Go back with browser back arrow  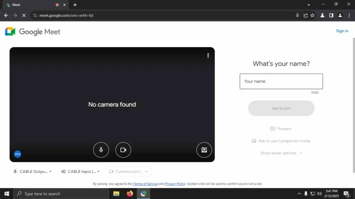point(6,15)
